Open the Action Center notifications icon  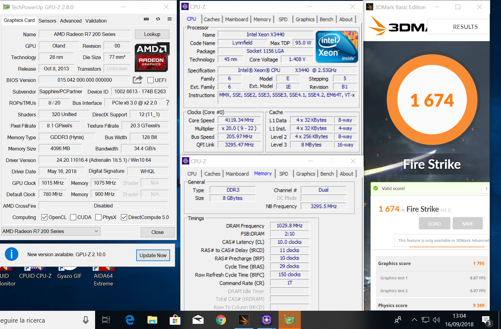tap(487, 320)
